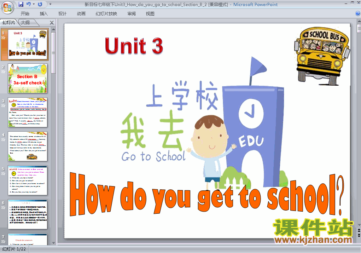Click the animation star icon beside slide 3
Viewport: 361px width, 253px height.
coord(3,106)
